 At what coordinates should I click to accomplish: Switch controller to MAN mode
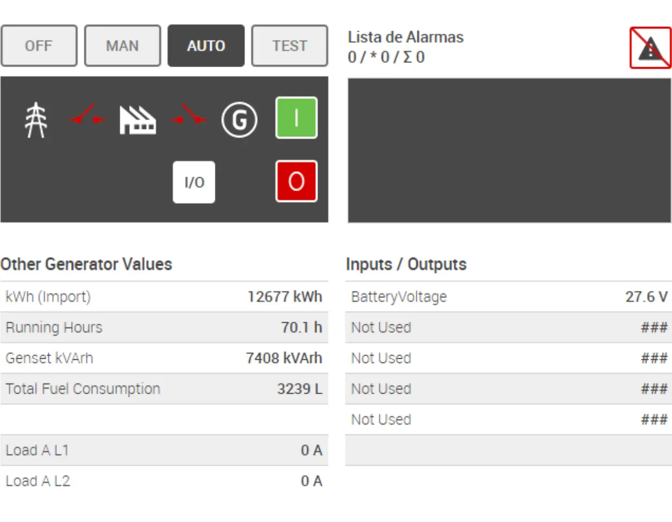pos(122,46)
